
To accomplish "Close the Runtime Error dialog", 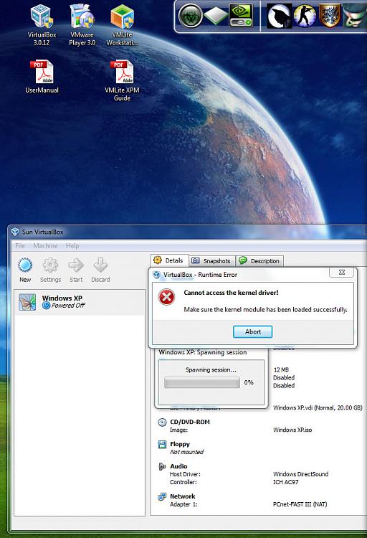I will pyautogui.click(x=342, y=272).
